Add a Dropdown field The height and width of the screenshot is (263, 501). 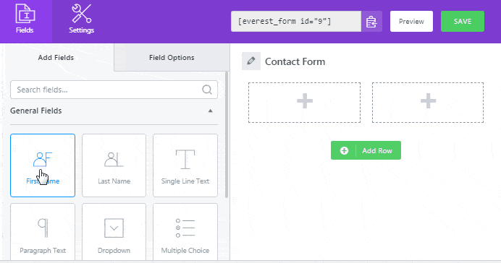[x=114, y=233]
